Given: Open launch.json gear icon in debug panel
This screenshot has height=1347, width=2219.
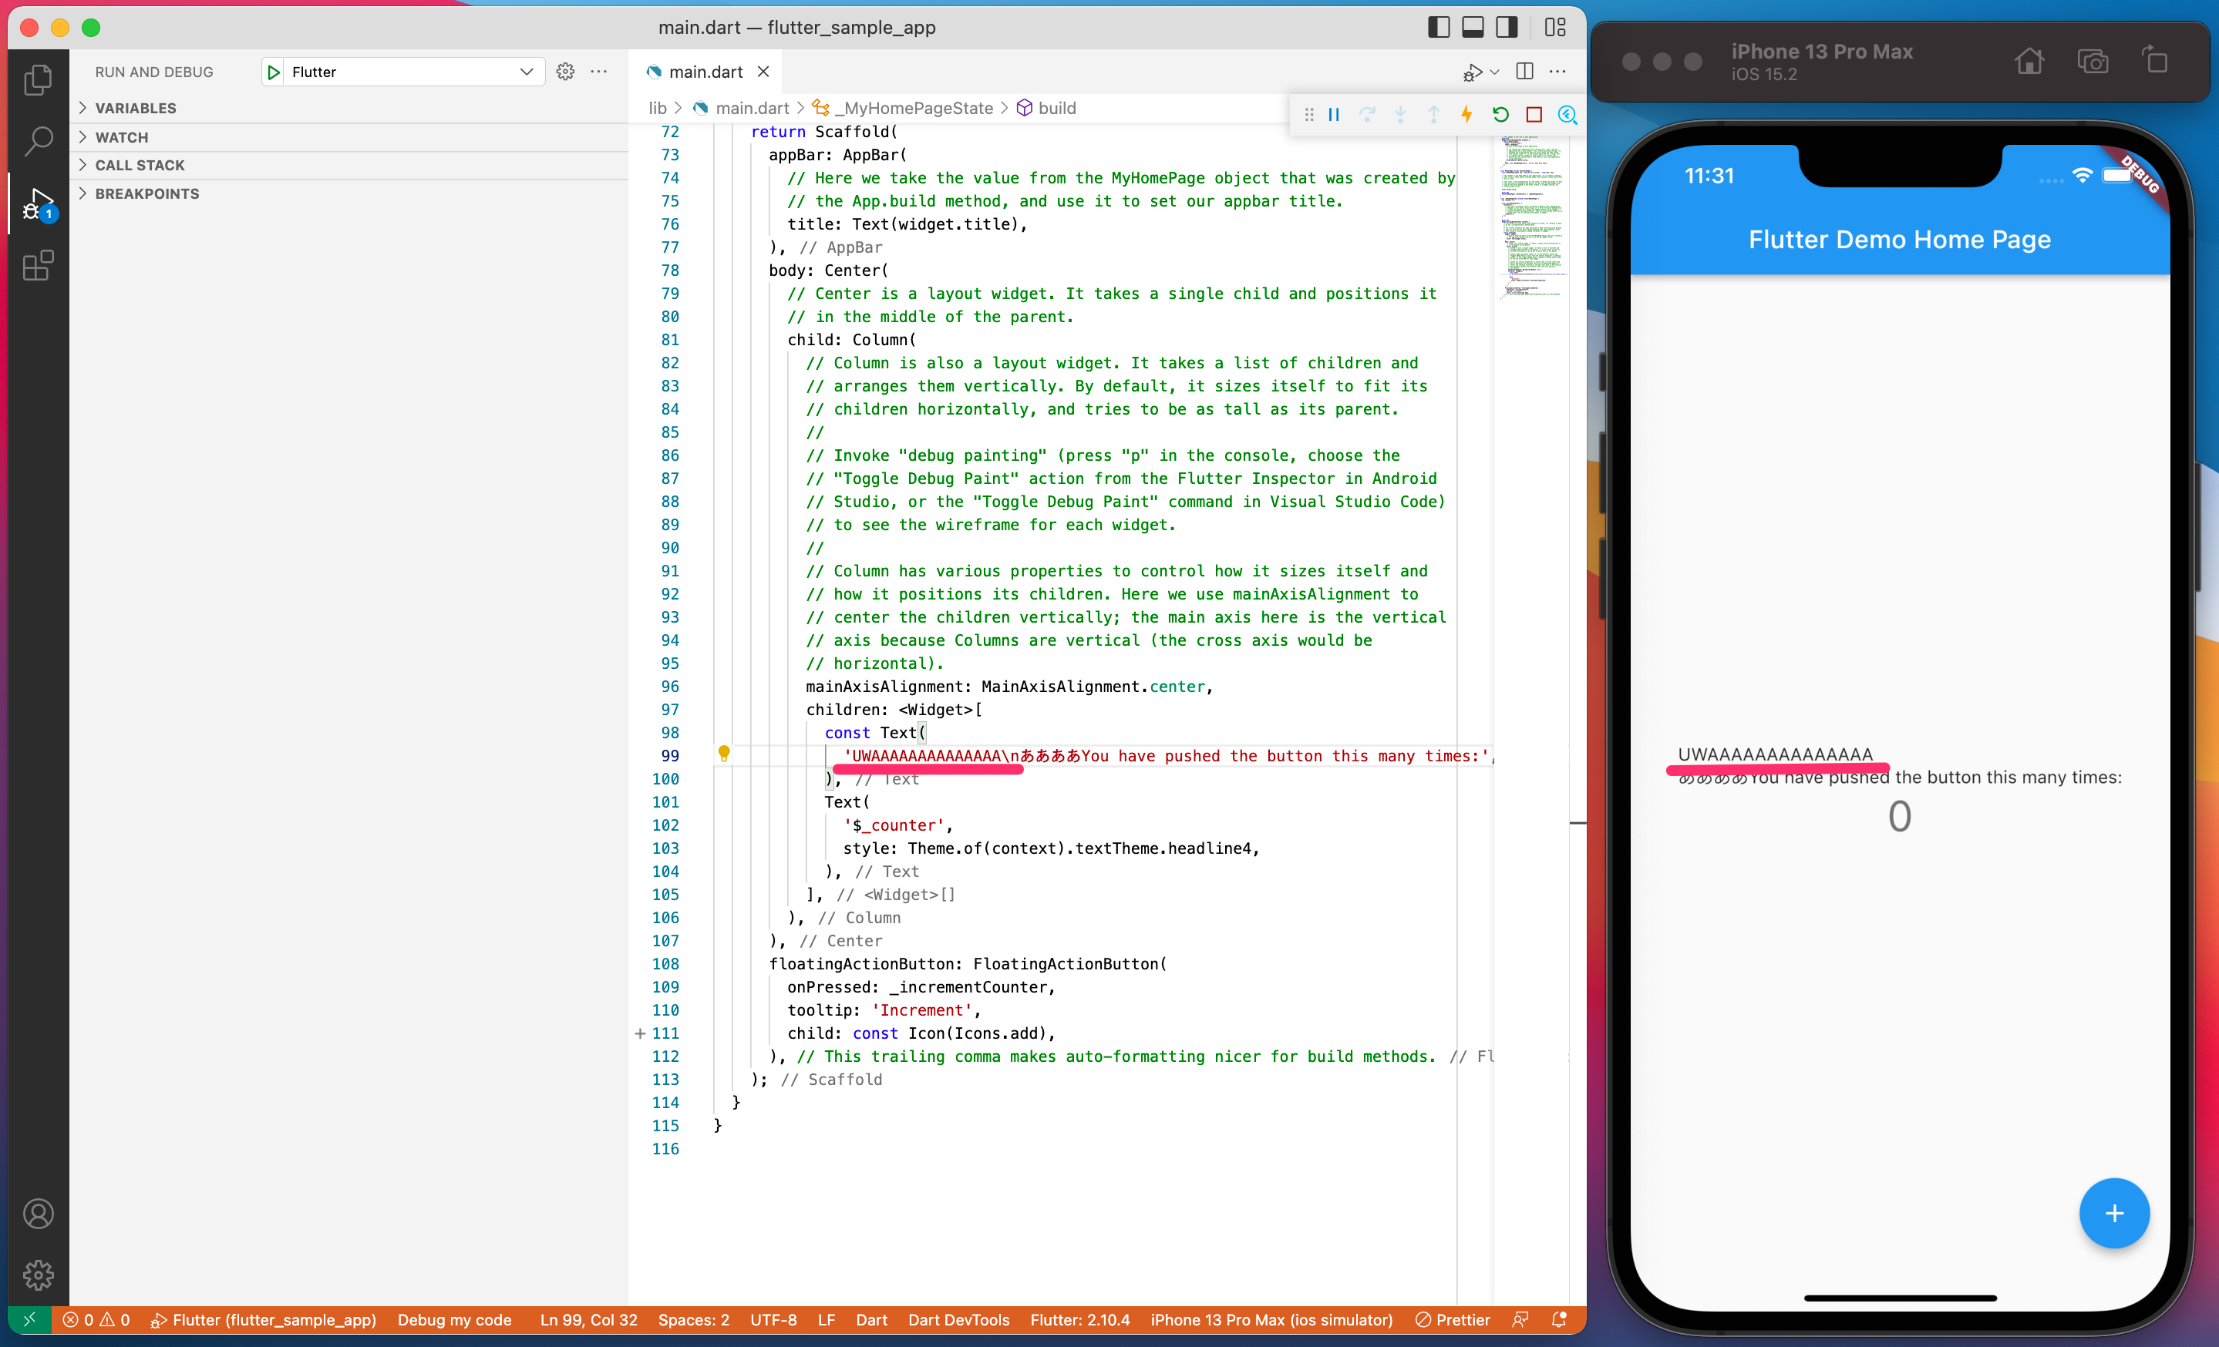Looking at the screenshot, I should point(564,72).
